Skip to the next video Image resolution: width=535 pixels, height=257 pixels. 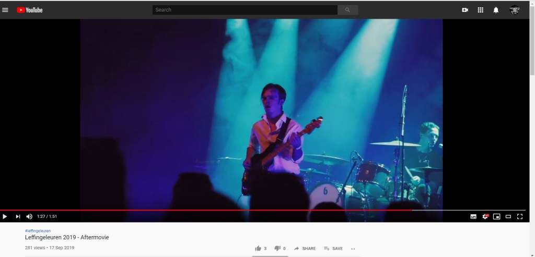click(18, 216)
